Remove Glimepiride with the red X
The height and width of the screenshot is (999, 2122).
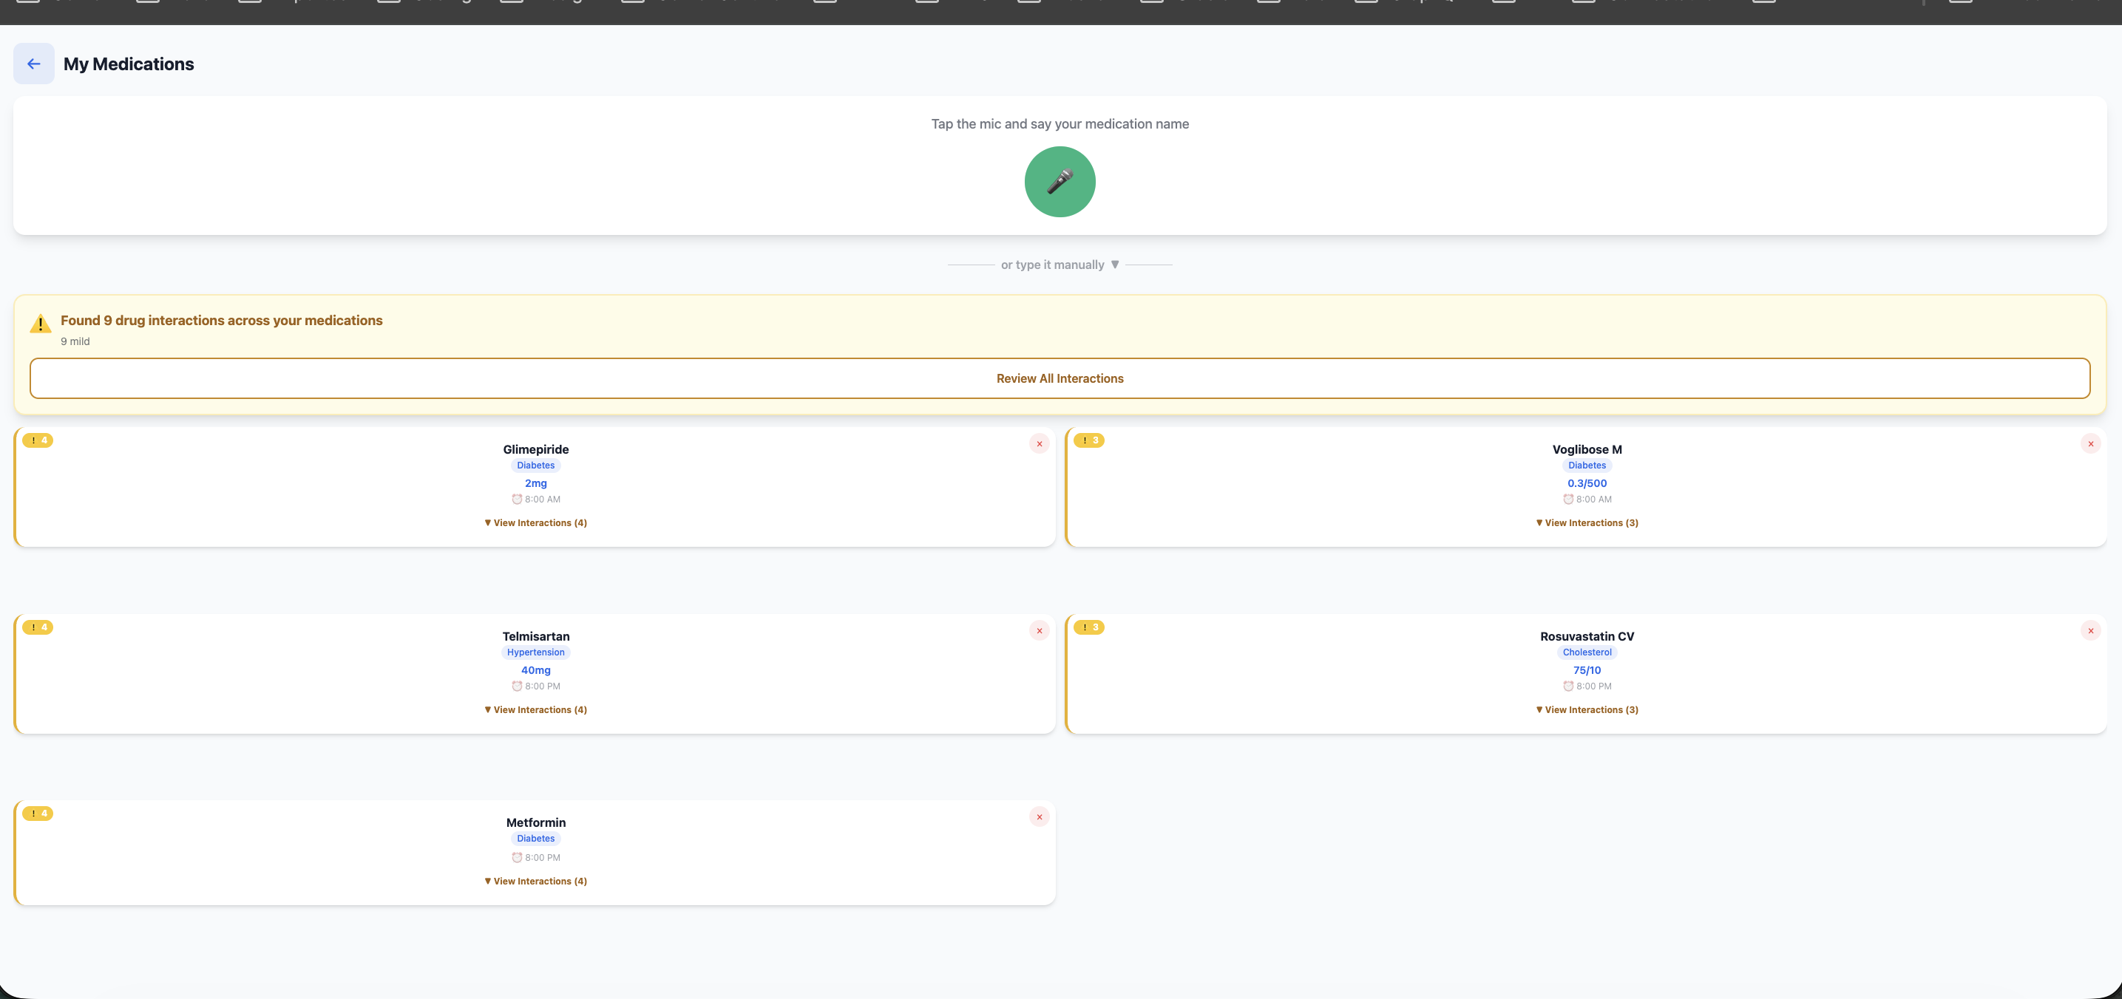1039,443
